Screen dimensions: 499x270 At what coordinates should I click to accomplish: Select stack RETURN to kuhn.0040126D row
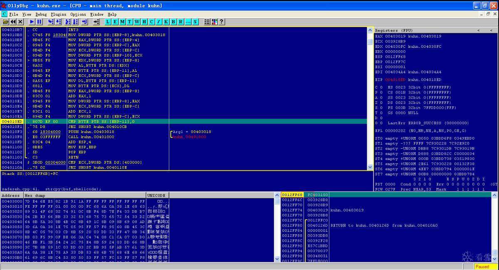click(386, 225)
